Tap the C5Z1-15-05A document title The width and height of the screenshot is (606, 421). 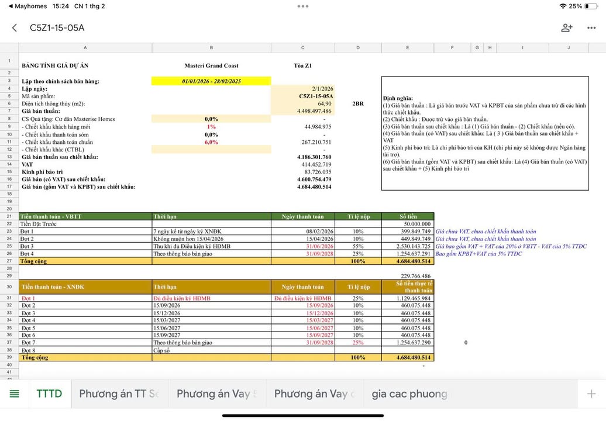point(57,27)
